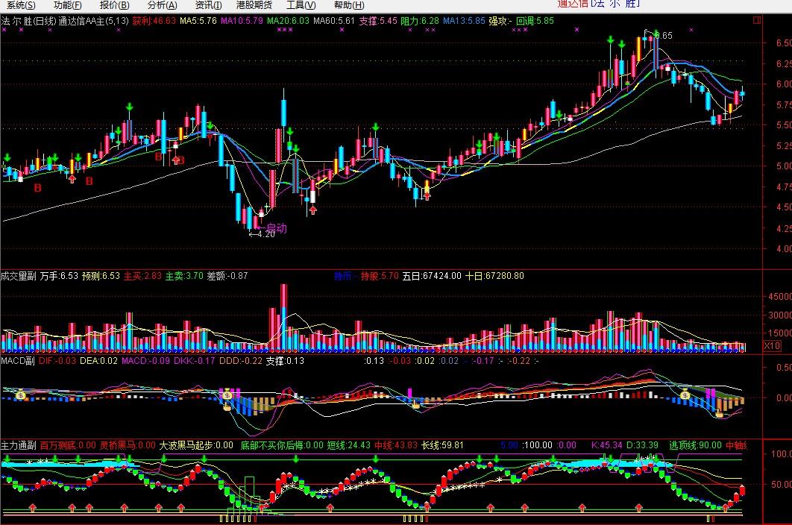Click the rightmost money bag icon in the MACD panel
This screenshot has height=525, width=792.
[x=685, y=395]
